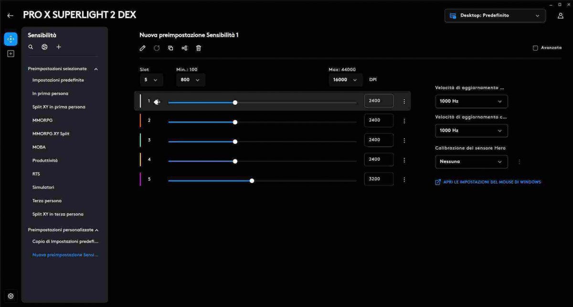This screenshot has height=307, width=573.
Task: Click the reset preset circular arrow icon
Action: pos(157,48)
